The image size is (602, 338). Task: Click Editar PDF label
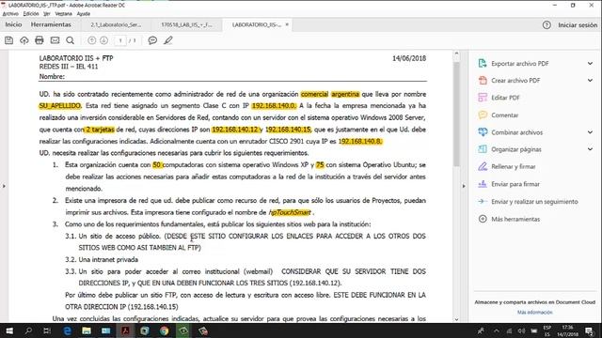(505, 98)
